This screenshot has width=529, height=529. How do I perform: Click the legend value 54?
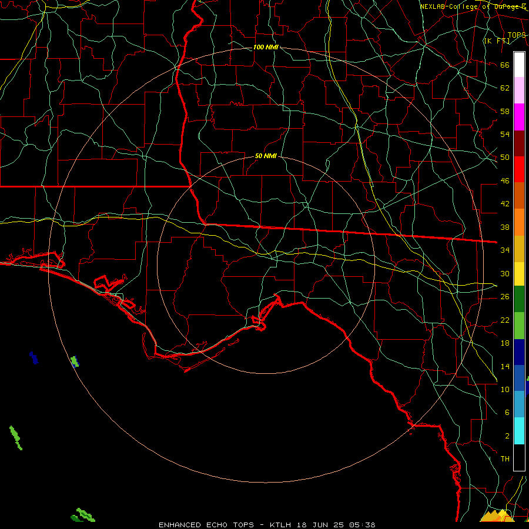pyautogui.click(x=505, y=134)
